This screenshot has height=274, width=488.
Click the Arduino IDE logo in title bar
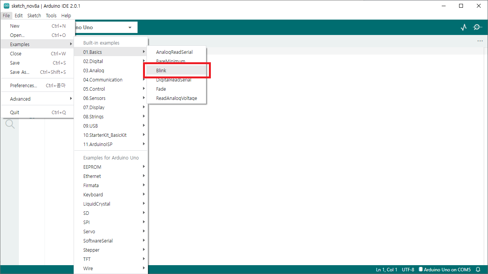[x=7, y=6]
